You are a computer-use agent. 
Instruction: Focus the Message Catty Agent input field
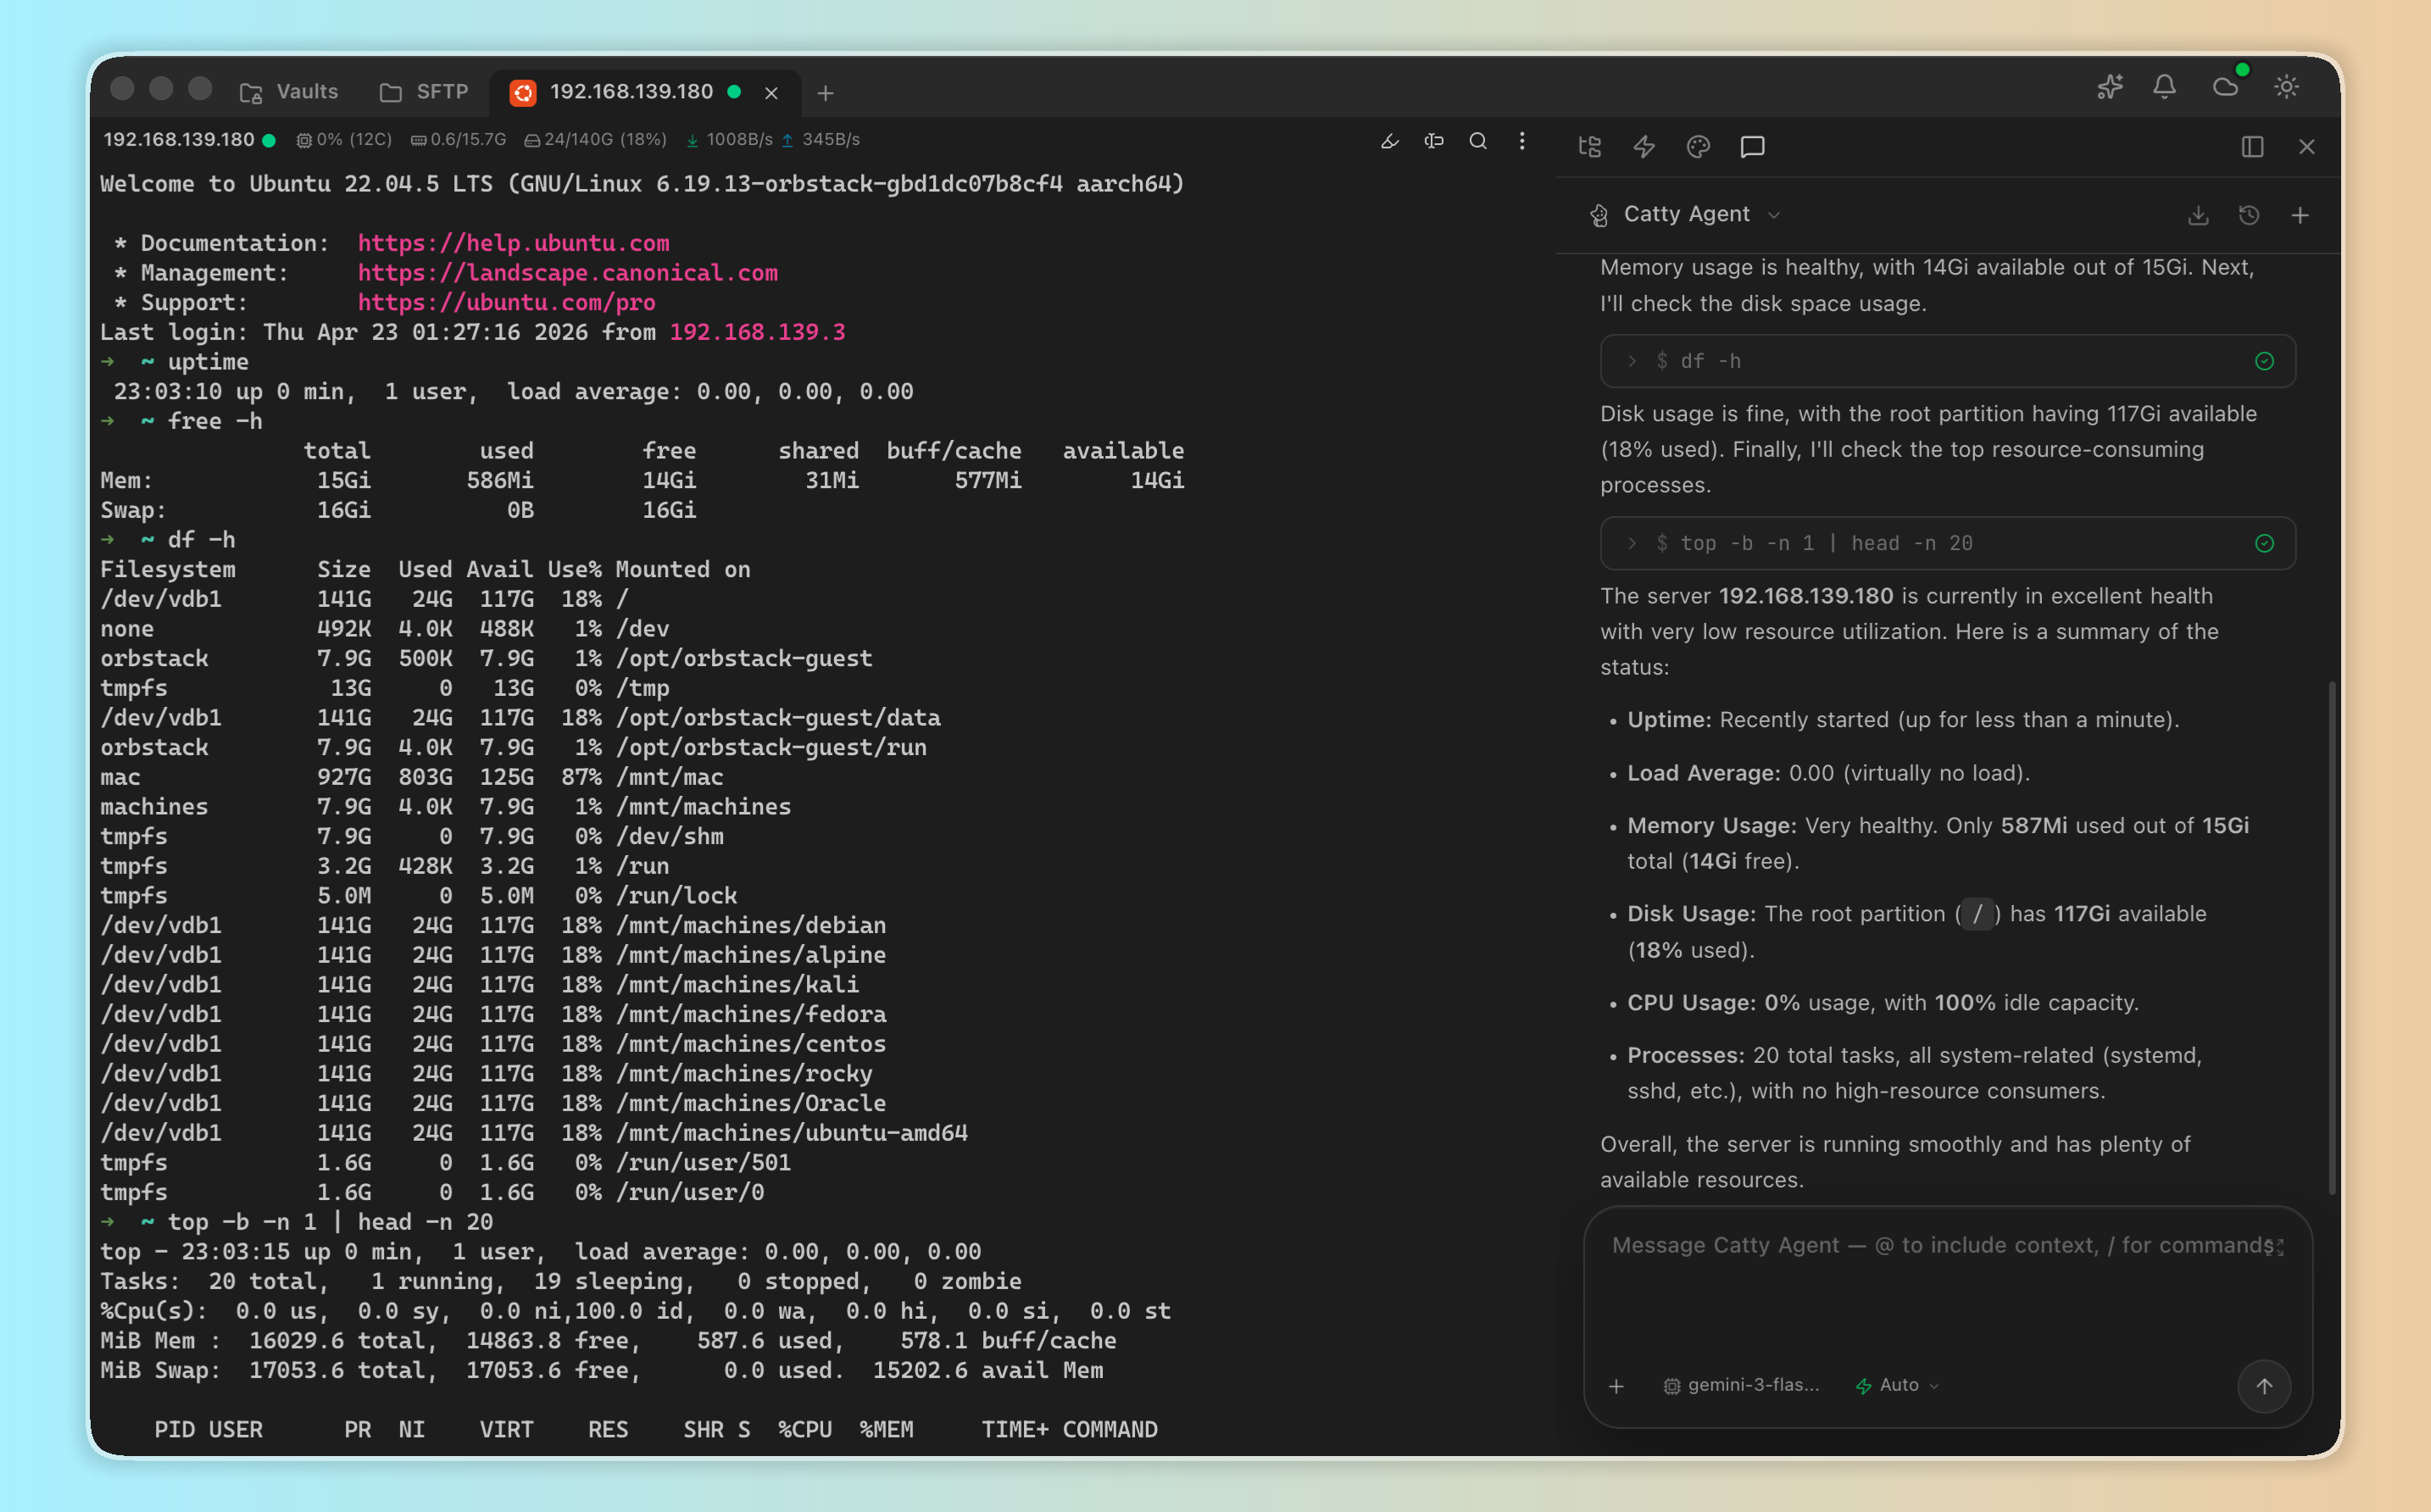[x=1947, y=1285]
